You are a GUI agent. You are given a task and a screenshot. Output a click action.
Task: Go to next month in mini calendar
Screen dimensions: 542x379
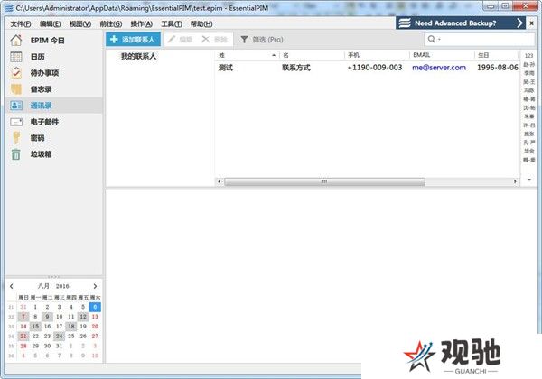click(x=95, y=286)
